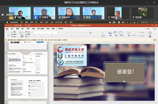Screen dimensions: 158x104
Task: Toggle microphone for participant 吴松
Action: pos(15,17)
